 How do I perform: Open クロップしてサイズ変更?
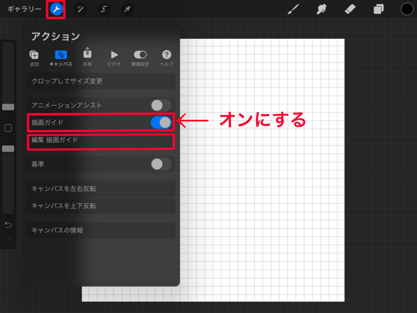click(101, 81)
